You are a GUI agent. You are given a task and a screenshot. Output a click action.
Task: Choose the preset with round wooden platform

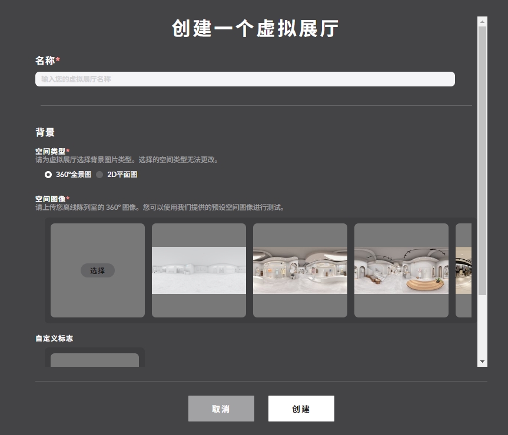click(401, 270)
